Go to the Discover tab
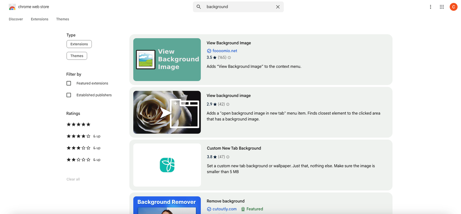The width and height of the screenshot is (461, 214). click(x=16, y=19)
